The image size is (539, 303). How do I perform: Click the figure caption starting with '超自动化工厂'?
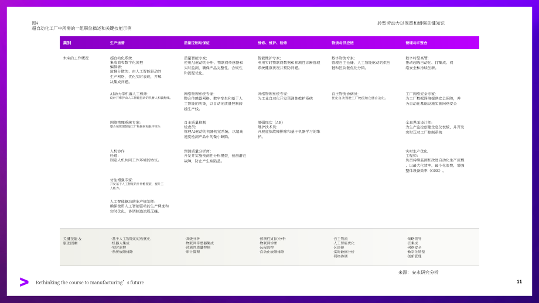click(81, 29)
